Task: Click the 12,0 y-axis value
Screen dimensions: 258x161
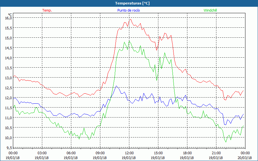Action: (x=9, y=98)
